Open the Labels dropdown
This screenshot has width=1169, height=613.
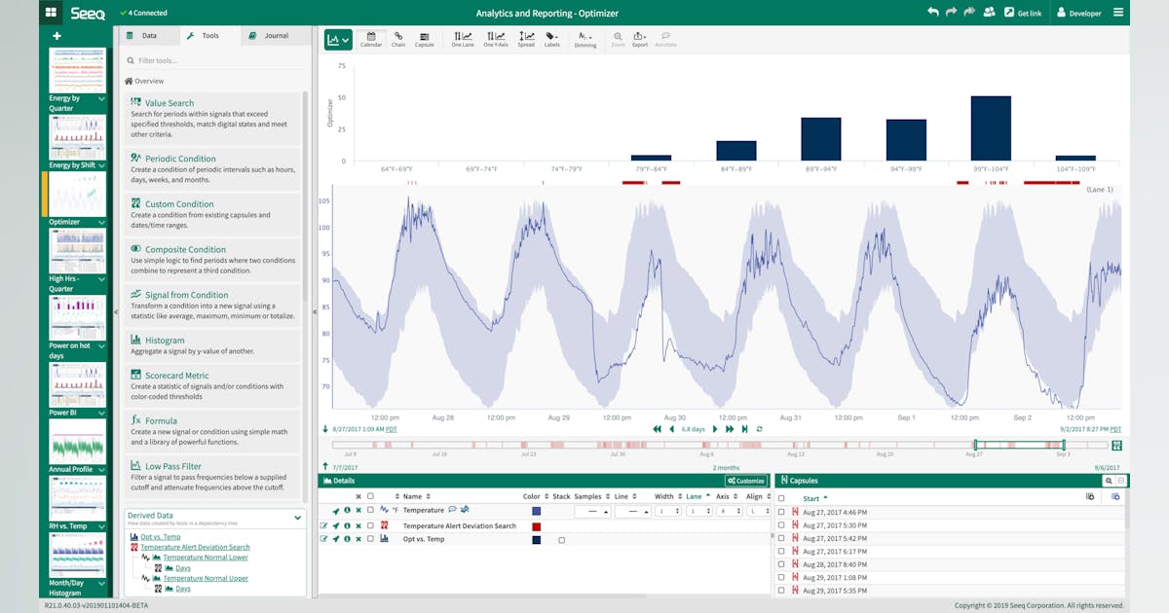tap(553, 39)
